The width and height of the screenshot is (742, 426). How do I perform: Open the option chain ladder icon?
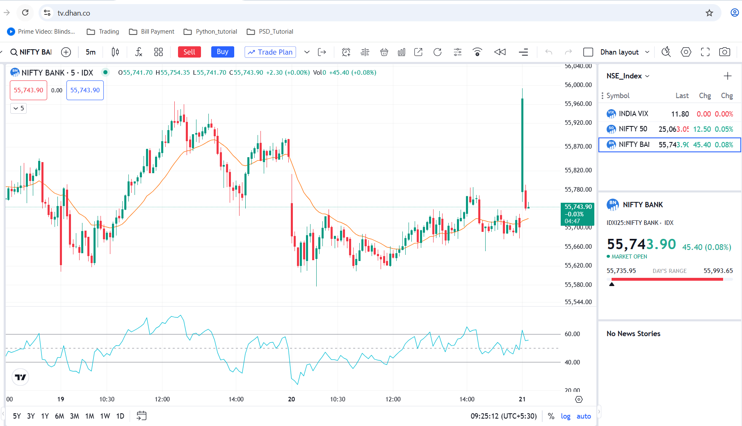(365, 52)
